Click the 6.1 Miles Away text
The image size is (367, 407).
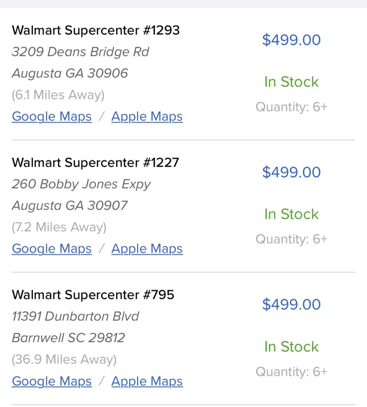(58, 95)
